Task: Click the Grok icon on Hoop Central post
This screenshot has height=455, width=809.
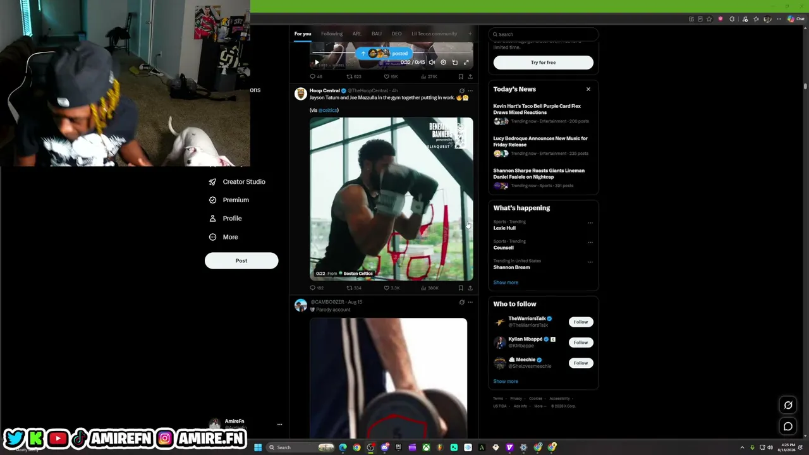Action: point(461,91)
